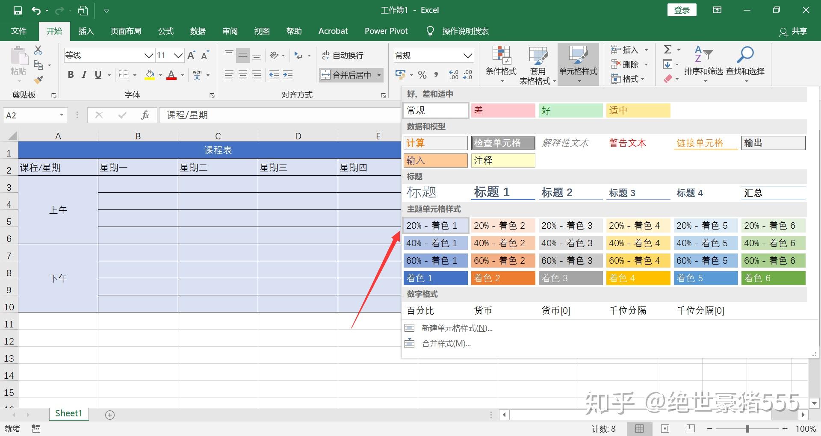Click the Percent Style icon
Viewport: 821px width, 436px height.
(422, 75)
